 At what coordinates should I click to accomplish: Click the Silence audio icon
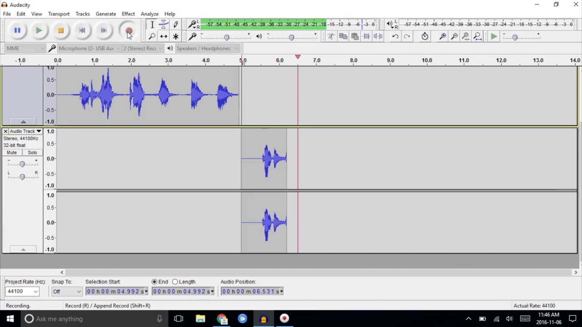point(378,36)
